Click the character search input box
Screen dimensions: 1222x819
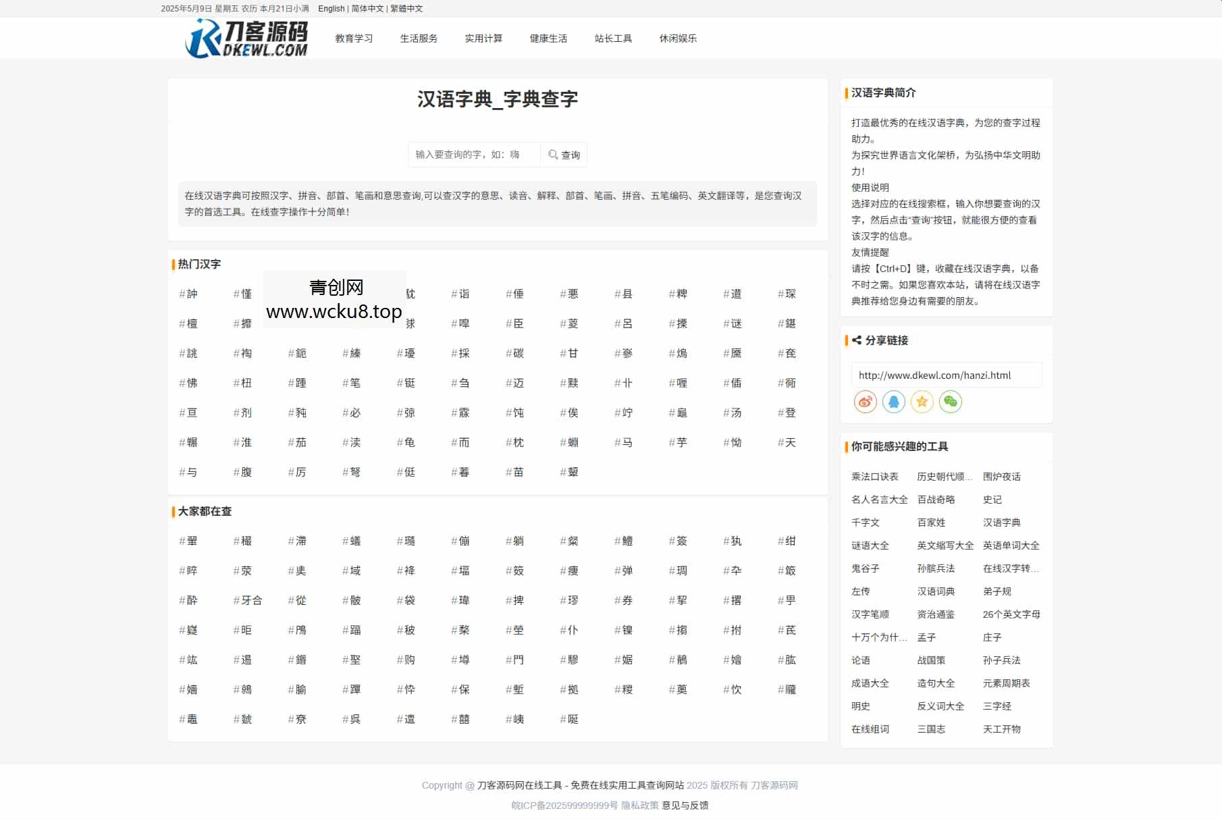[473, 154]
